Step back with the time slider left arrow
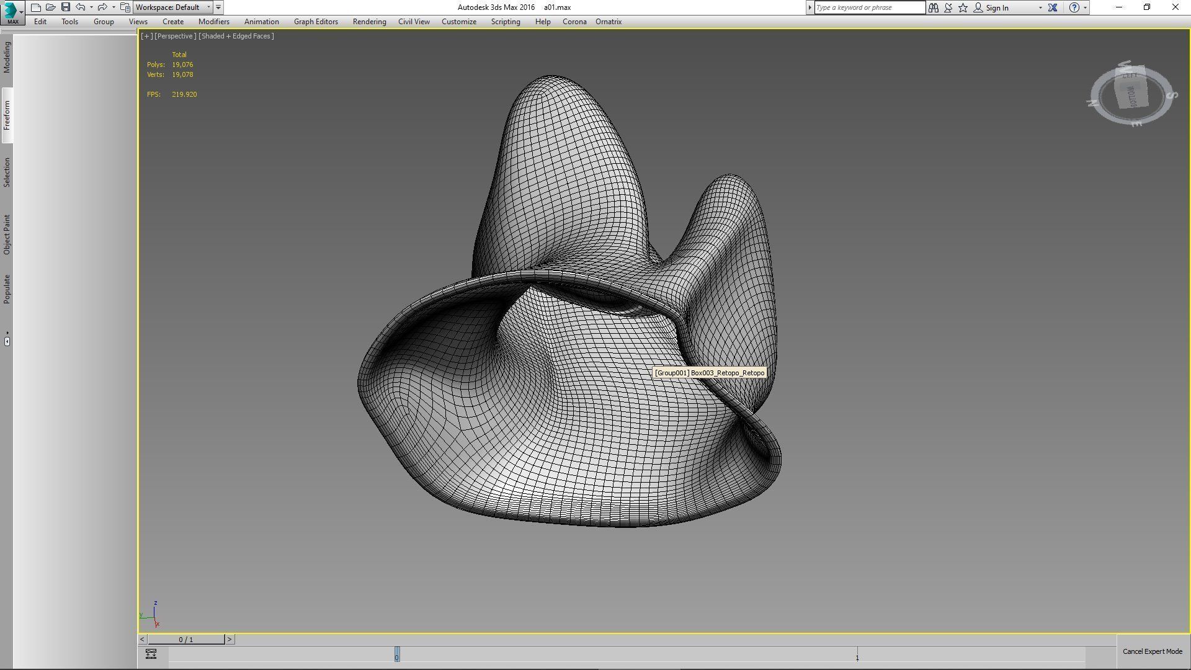 142,639
